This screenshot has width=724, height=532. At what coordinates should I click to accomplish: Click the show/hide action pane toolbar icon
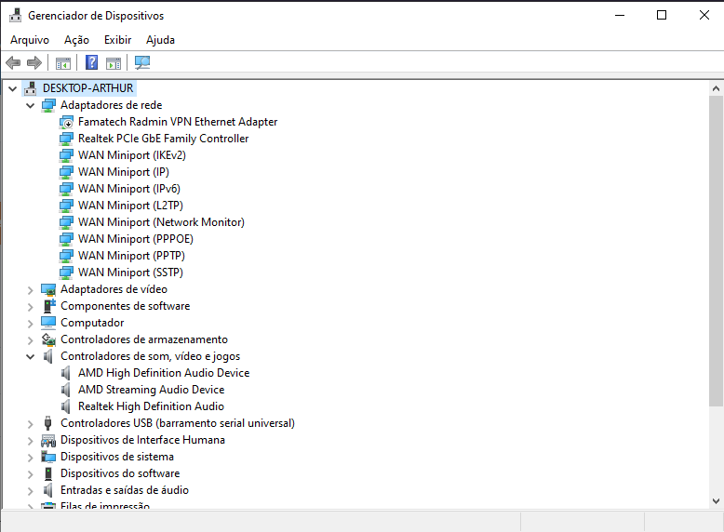[x=114, y=62]
